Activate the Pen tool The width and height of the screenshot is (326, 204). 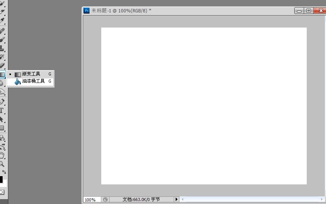2,102
